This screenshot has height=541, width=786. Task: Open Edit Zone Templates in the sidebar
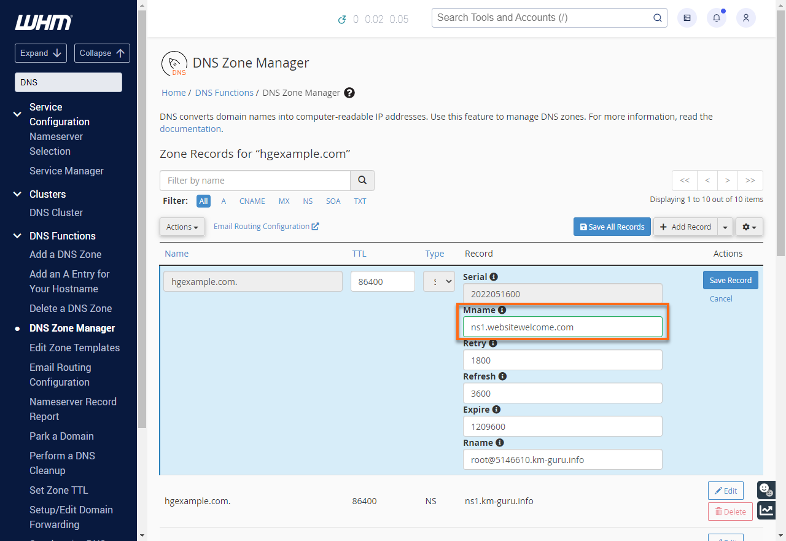point(74,348)
